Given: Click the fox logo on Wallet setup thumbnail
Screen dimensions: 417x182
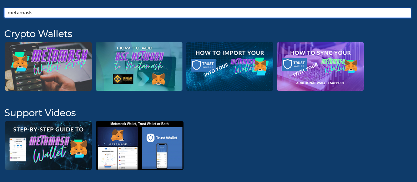Looking at the screenshot, I should 21,61.
